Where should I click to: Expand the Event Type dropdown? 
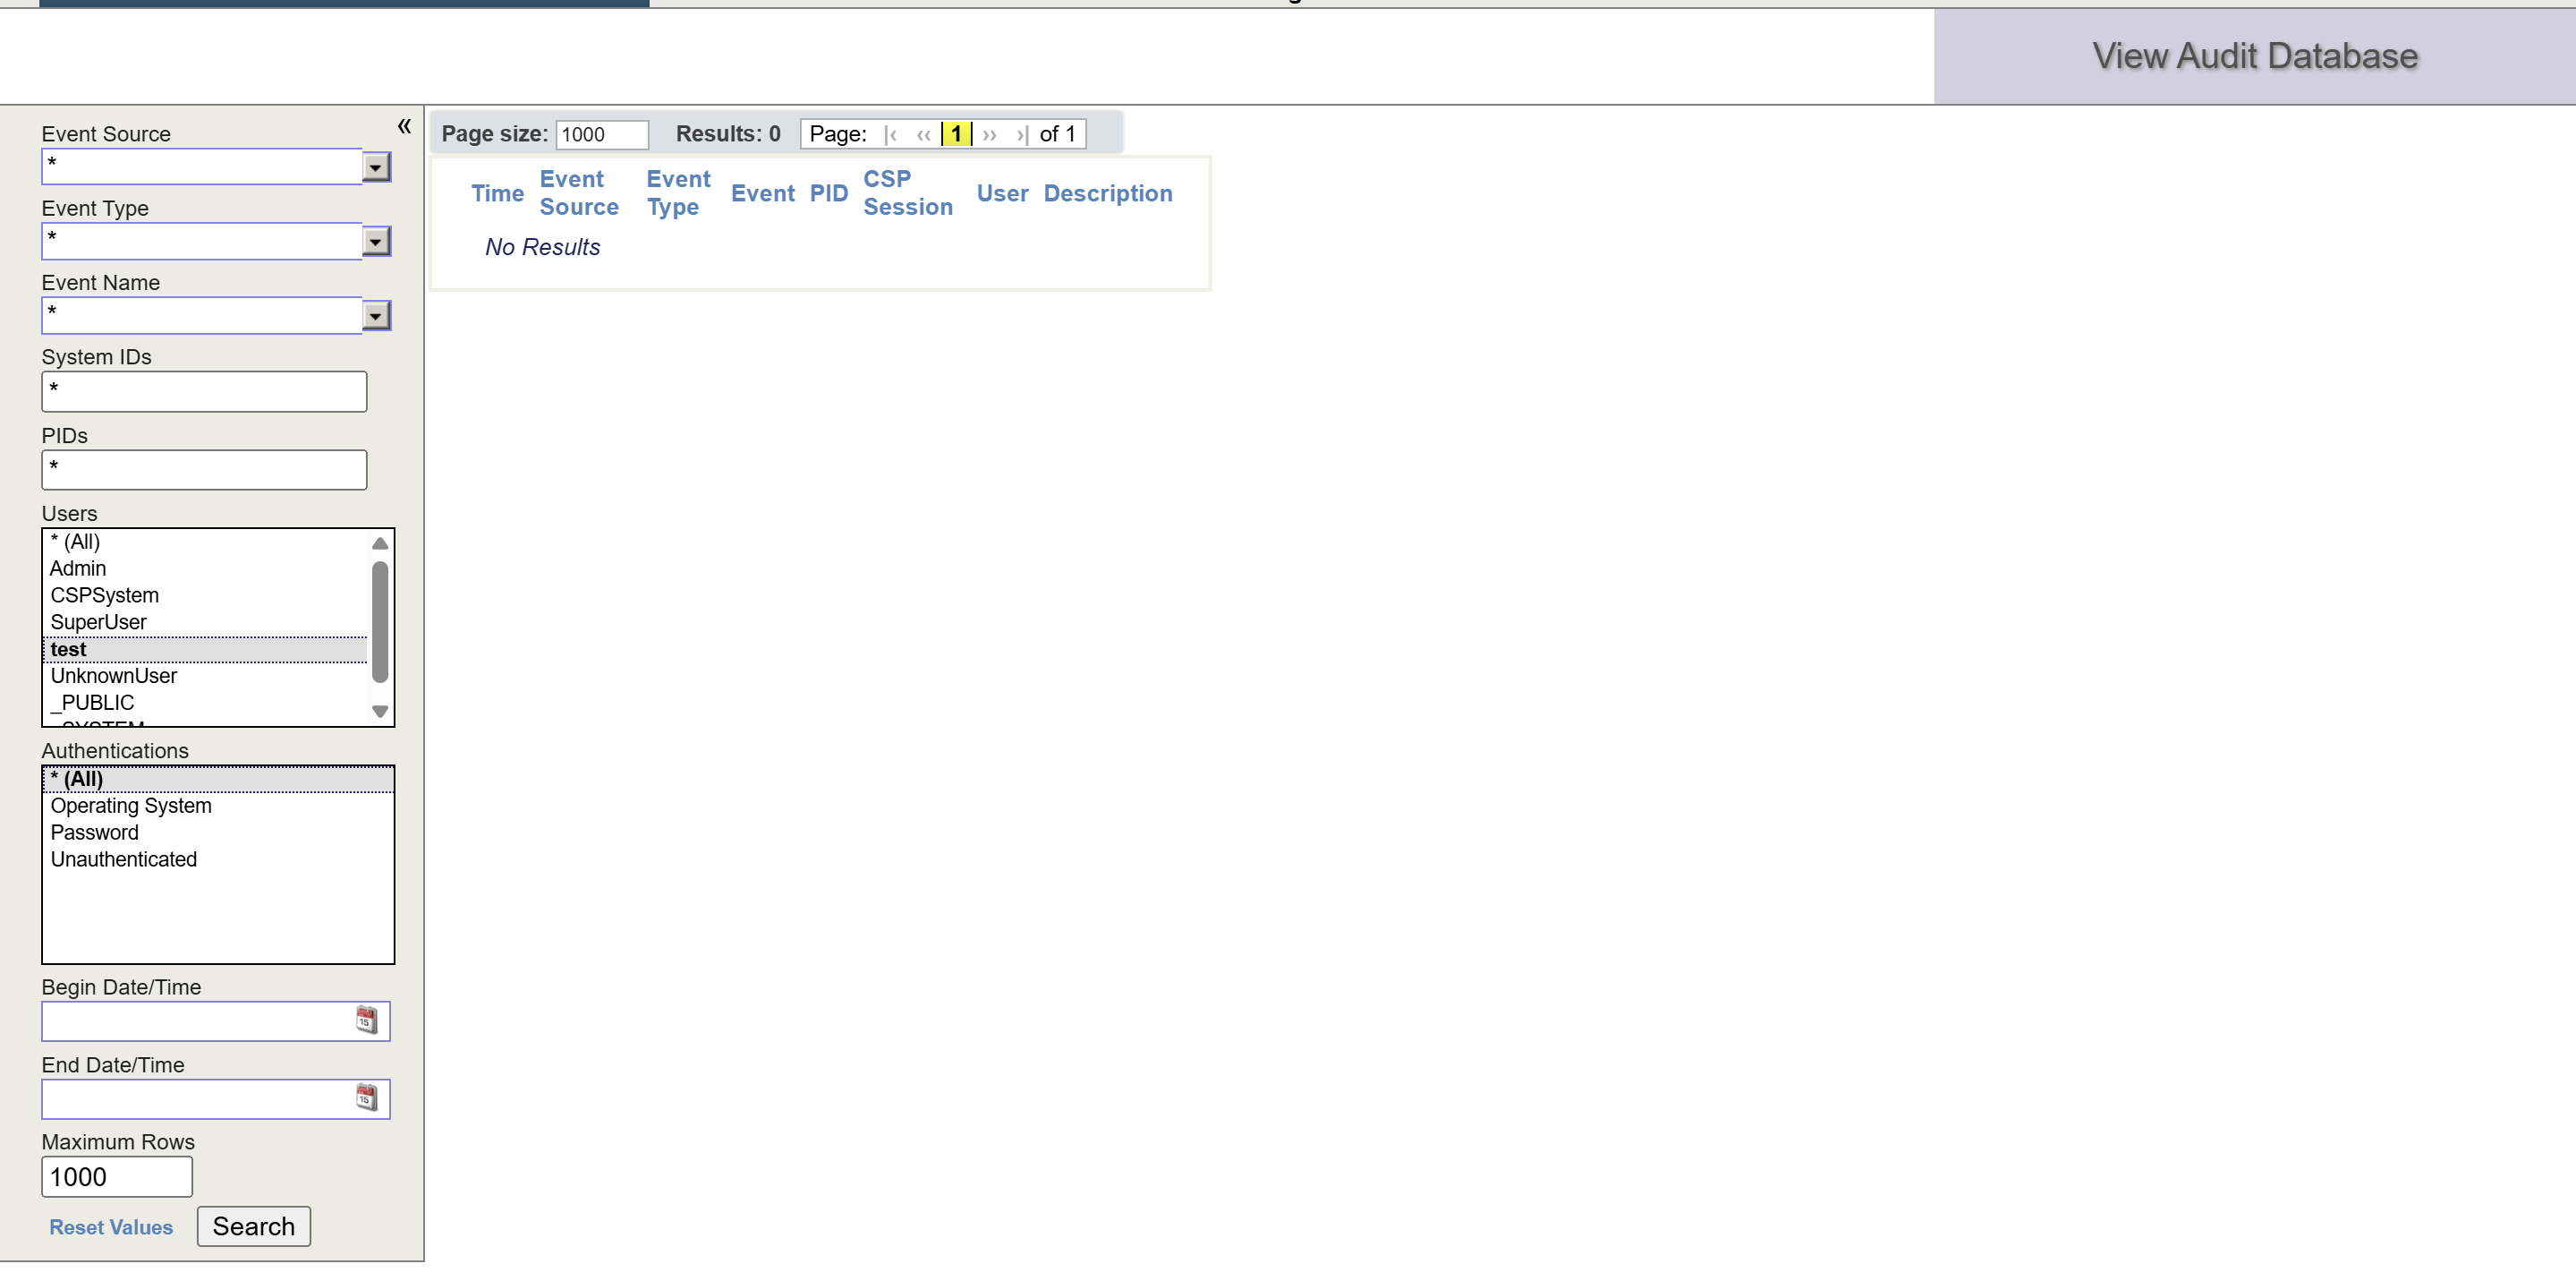coord(376,241)
